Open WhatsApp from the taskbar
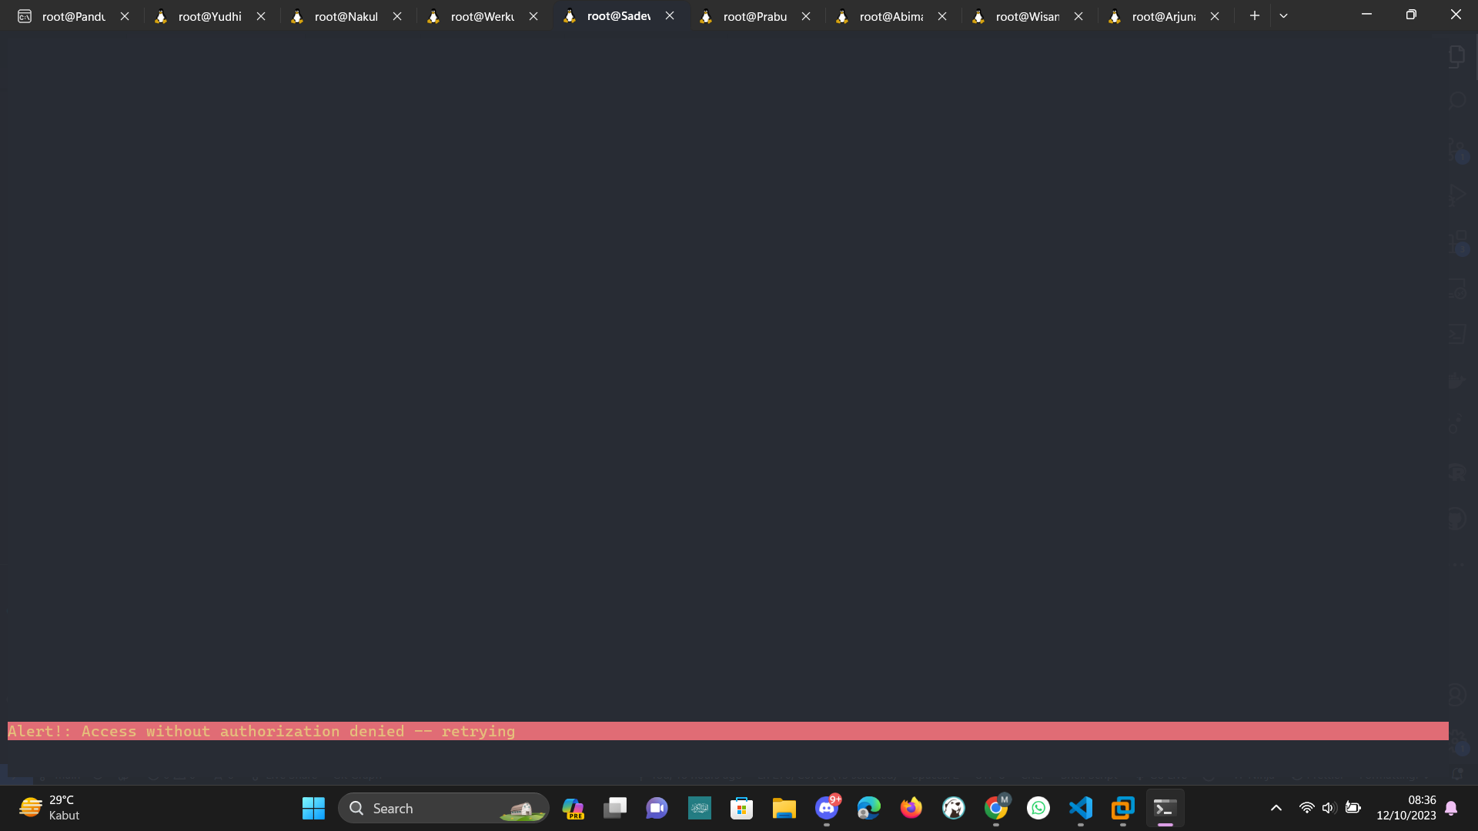The width and height of the screenshot is (1478, 831). pyautogui.click(x=1038, y=808)
